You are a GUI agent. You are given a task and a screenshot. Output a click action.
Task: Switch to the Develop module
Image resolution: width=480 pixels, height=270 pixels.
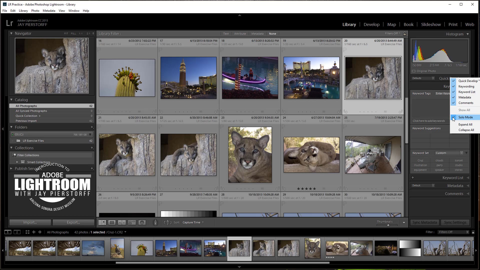[x=371, y=24]
